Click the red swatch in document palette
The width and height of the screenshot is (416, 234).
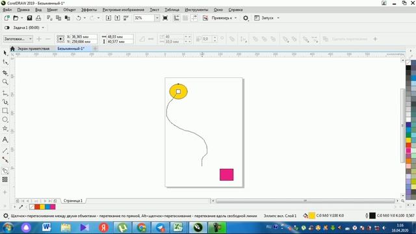pos(37,207)
